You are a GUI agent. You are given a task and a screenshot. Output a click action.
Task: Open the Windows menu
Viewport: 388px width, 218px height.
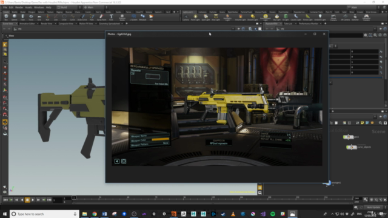[x=39, y=7]
